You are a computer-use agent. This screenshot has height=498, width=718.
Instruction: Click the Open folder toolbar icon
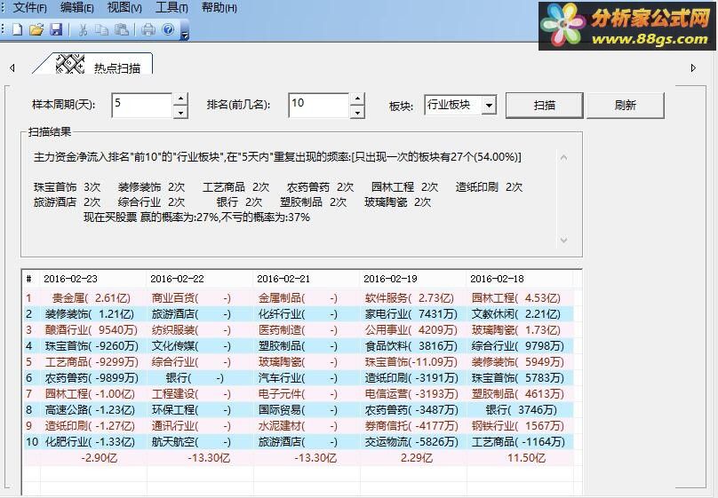point(36,29)
